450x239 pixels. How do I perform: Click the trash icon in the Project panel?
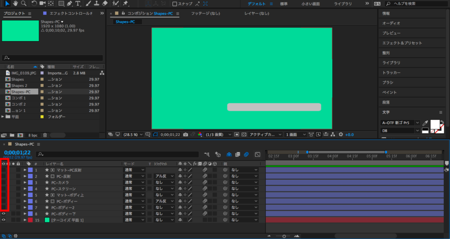[45, 135]
